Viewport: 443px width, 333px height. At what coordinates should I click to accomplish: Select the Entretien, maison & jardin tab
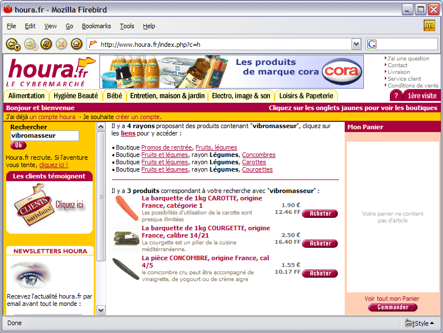167,96
